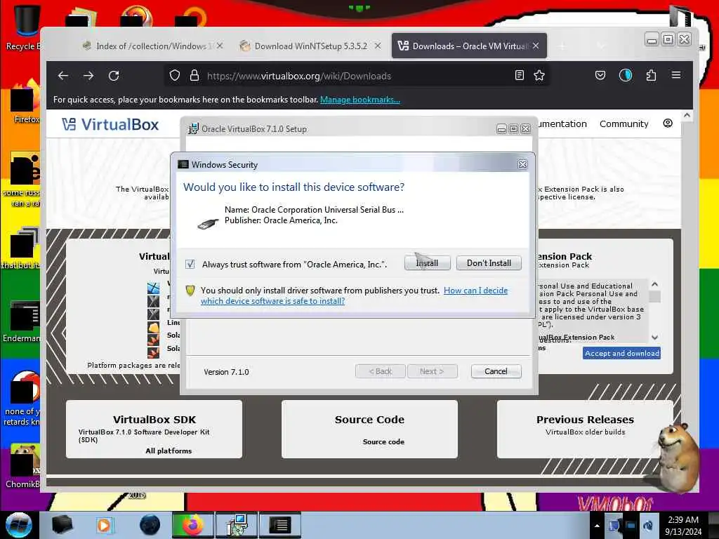The image size is (719, 539).
Task: Reload the current Firefox page
Action: tap(114, 76)
